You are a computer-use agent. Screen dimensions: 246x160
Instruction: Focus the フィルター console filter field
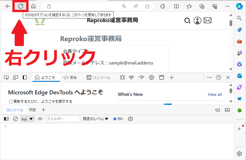tap(63, 119)
